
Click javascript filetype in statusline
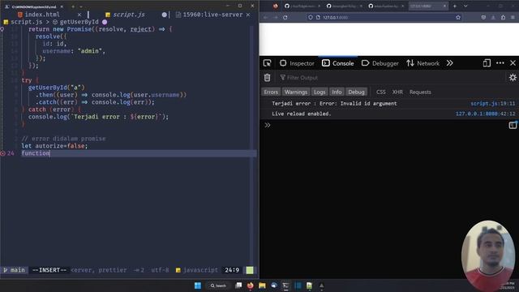pos(197,270)
